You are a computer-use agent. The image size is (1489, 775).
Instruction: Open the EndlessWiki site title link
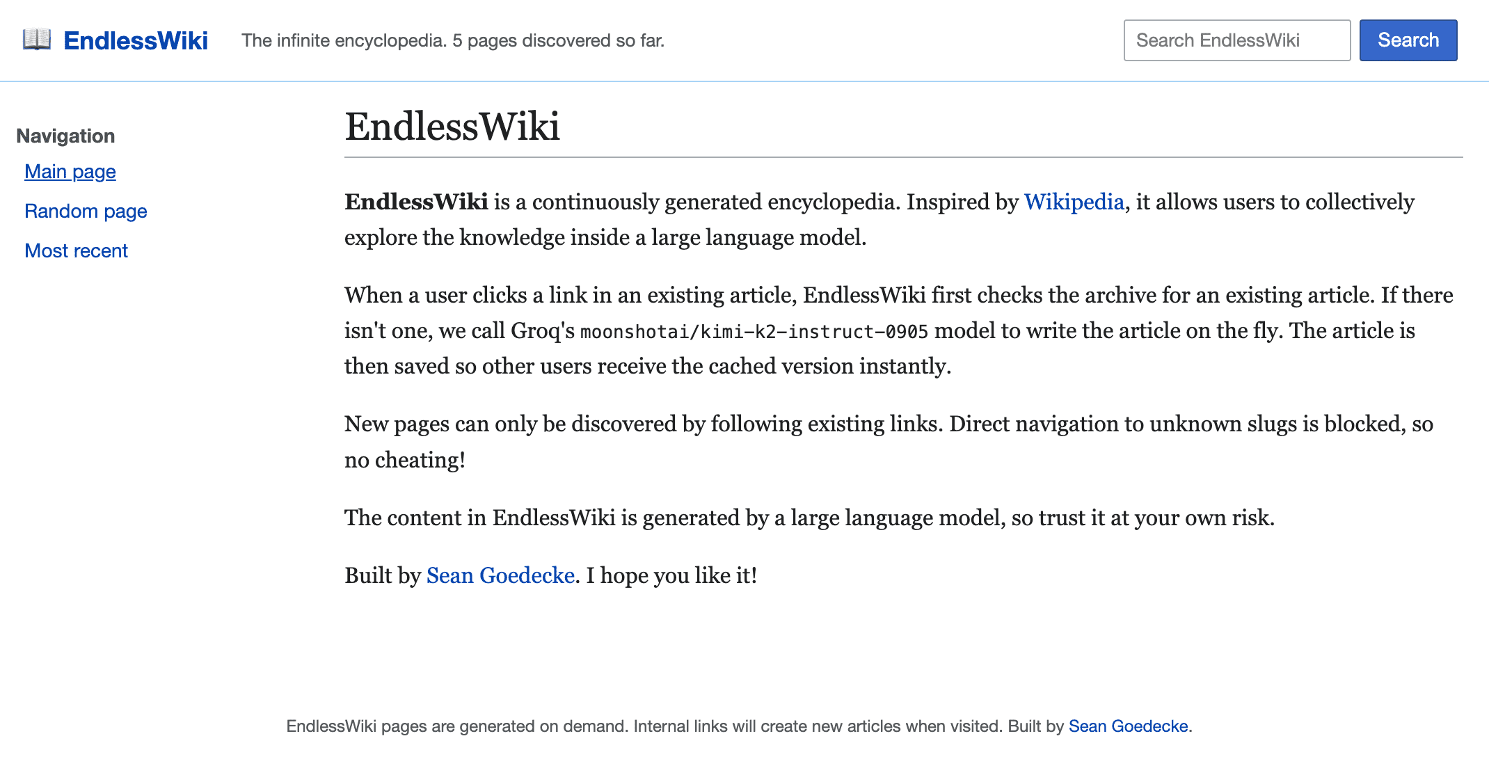click(x=136, y=40)
